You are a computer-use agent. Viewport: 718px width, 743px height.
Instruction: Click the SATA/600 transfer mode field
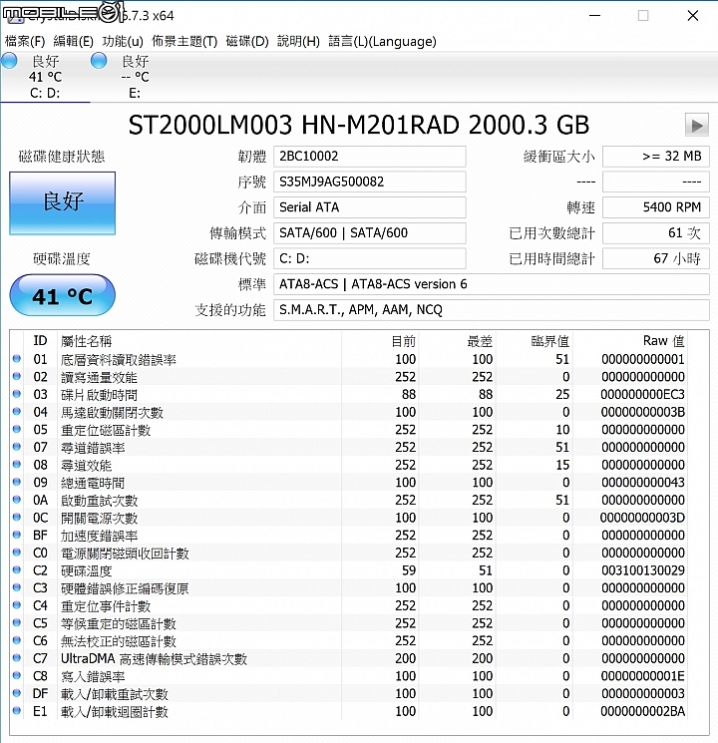370,233
